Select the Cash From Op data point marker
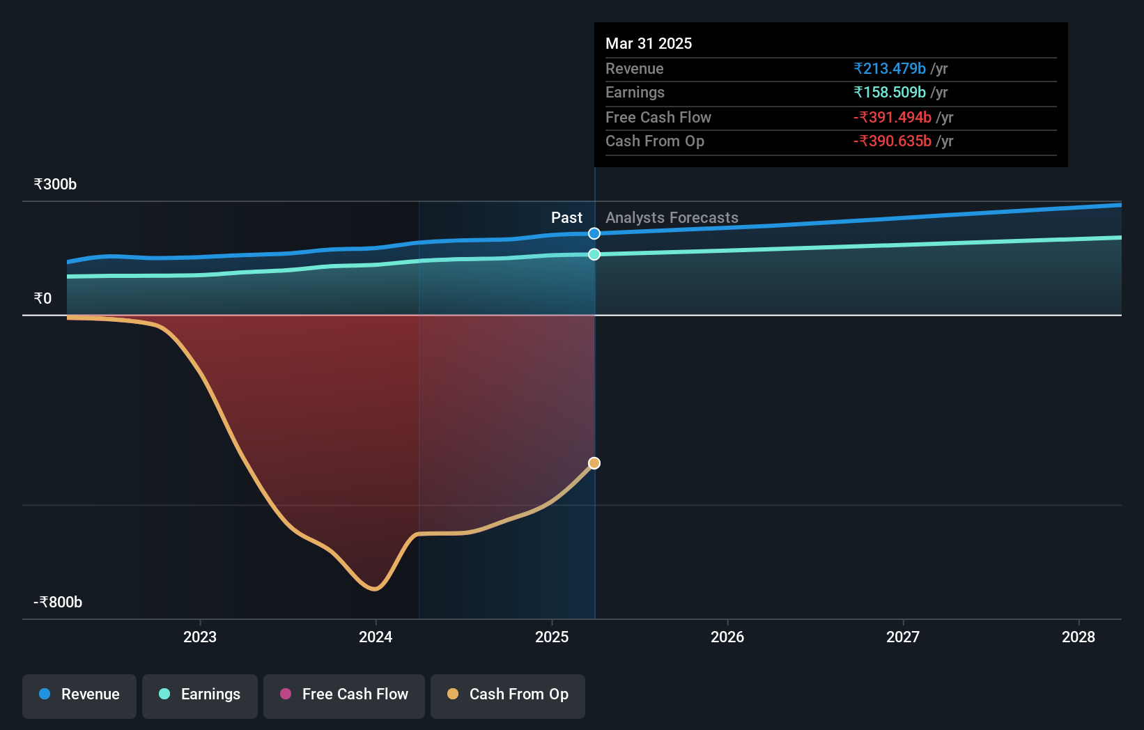The image size is (1144, 730). [594, 463]
